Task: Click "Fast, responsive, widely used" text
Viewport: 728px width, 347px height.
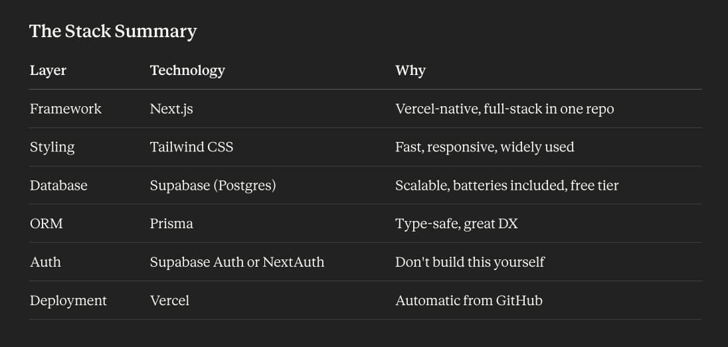Action: pyautogui.click(x=484, y=147)
